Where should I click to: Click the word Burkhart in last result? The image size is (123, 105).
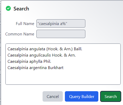coord(56,68)
